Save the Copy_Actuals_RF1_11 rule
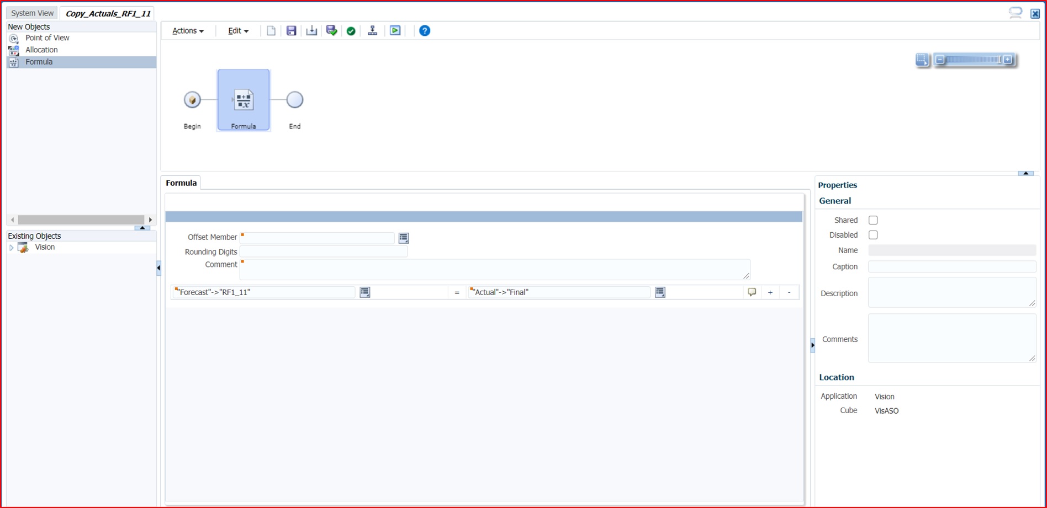 292,30
